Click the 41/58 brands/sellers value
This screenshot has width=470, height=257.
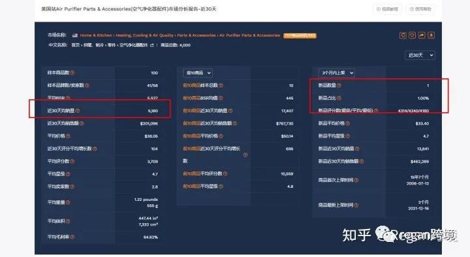pyautogui.click(x=152, y=85)
